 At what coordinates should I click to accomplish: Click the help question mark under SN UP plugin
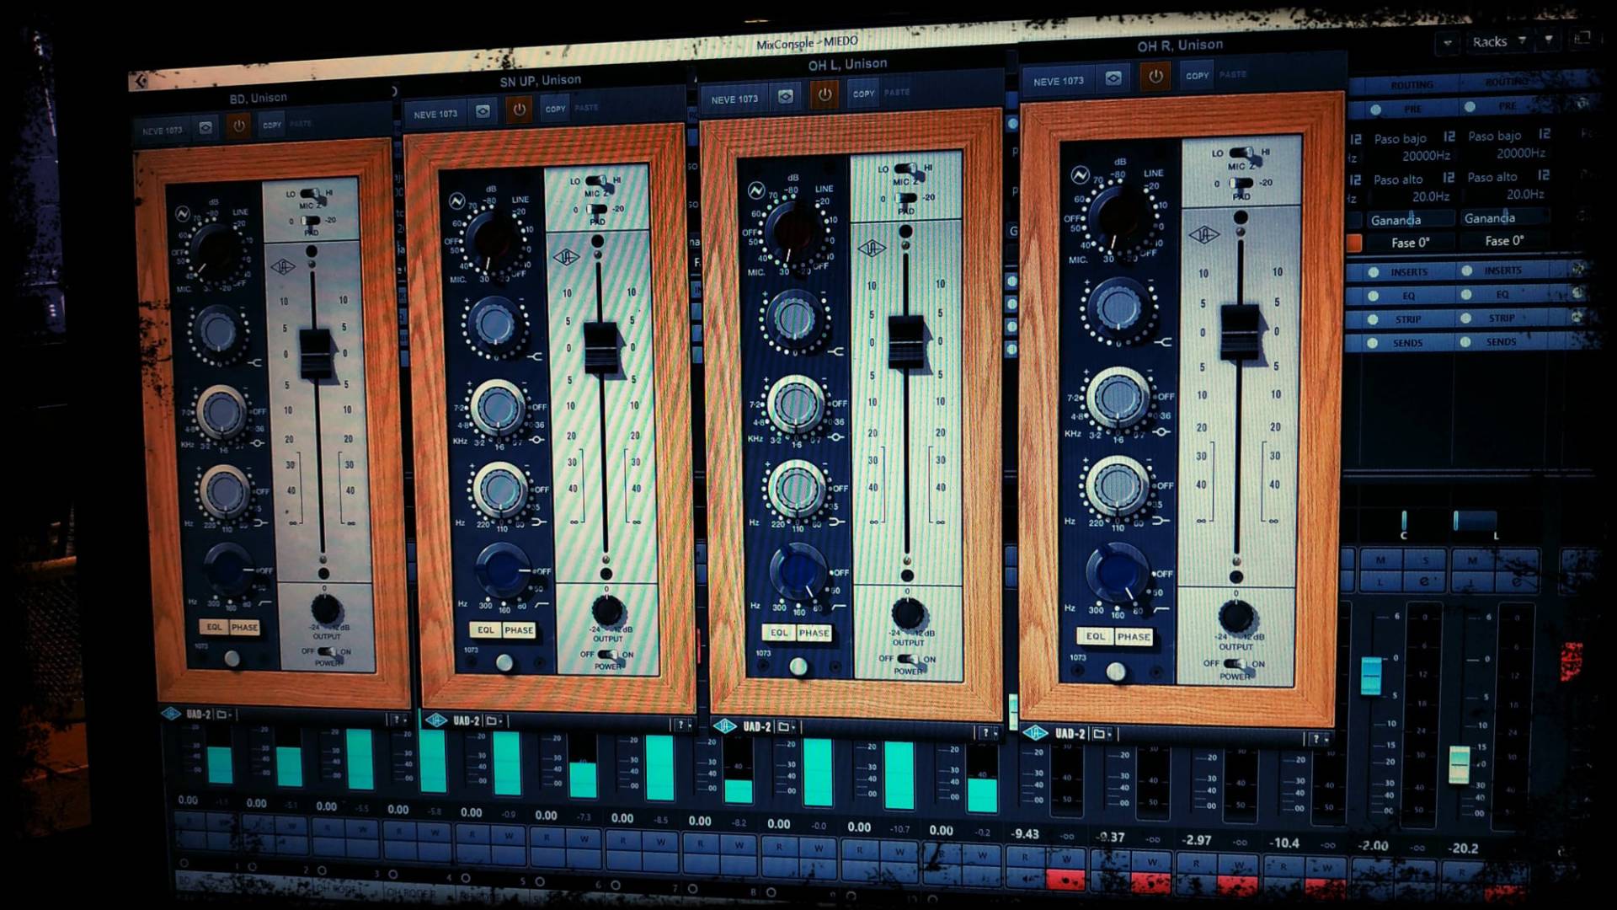(x=680, y=725)
